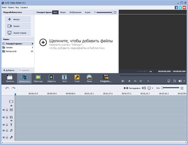Adjust the 1x playback speed slider
The width and height of the screenshot is (188, 145).
142,71
